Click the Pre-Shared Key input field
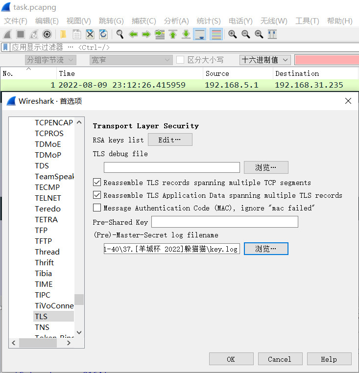The height and width of the screenshot is (373, 359). point(225,222)
